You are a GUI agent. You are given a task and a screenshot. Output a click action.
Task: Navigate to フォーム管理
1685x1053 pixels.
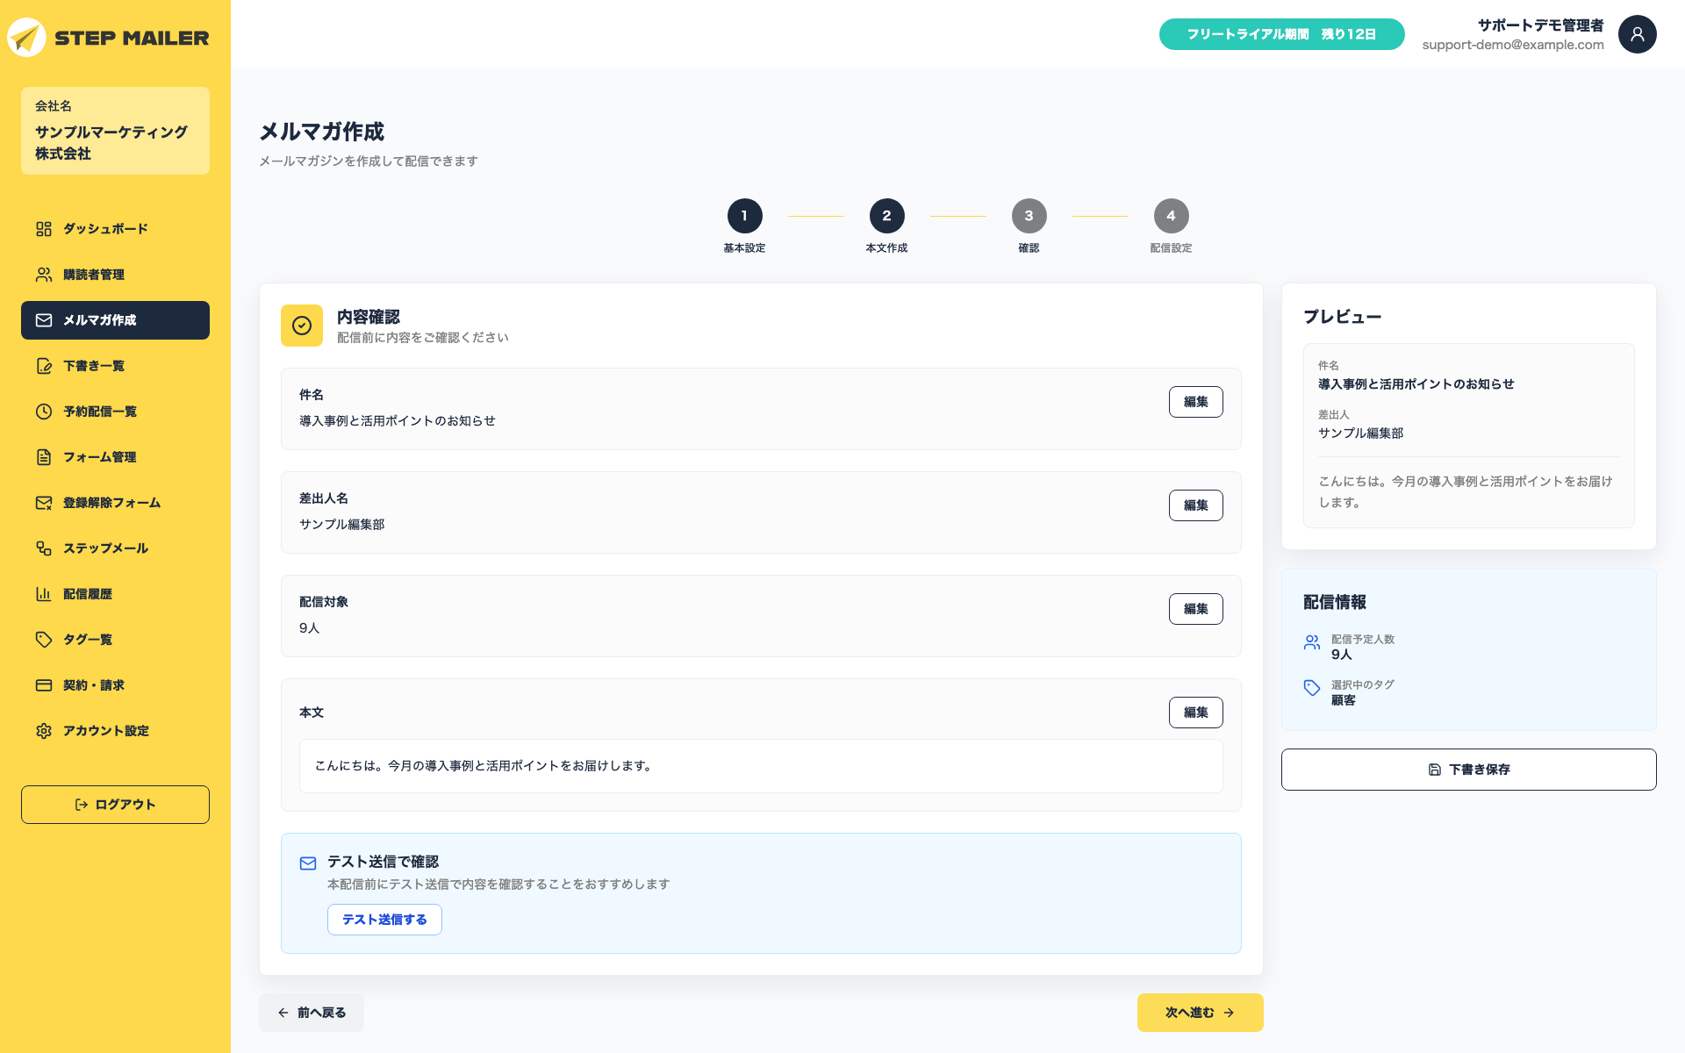pyautogui.click(x=115, y=457)
